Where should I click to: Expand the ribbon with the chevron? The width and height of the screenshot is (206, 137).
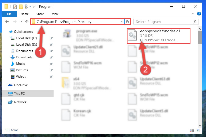(x=193, y=14)
